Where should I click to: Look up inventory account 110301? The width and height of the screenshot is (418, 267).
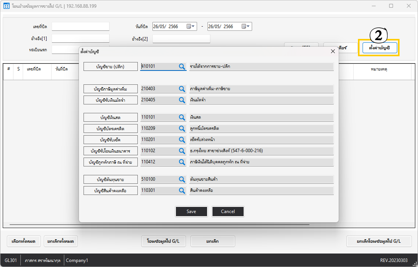[182, 190]
